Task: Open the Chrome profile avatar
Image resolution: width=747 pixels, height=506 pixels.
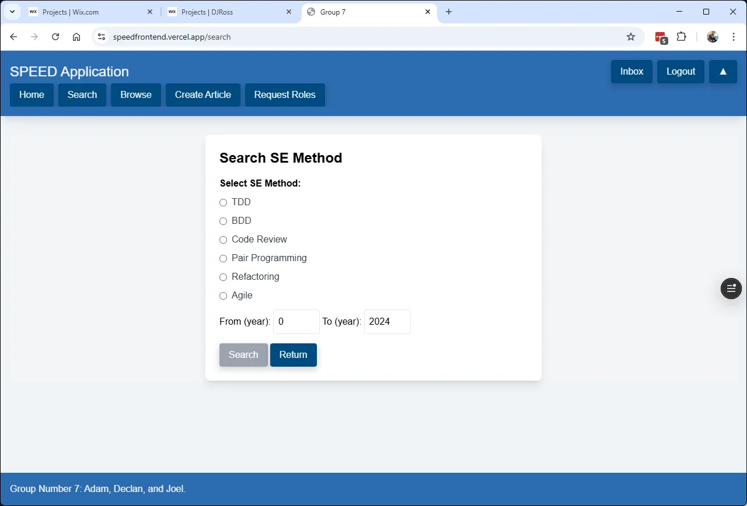Action: pyautogui.click(x=713, y=37)
